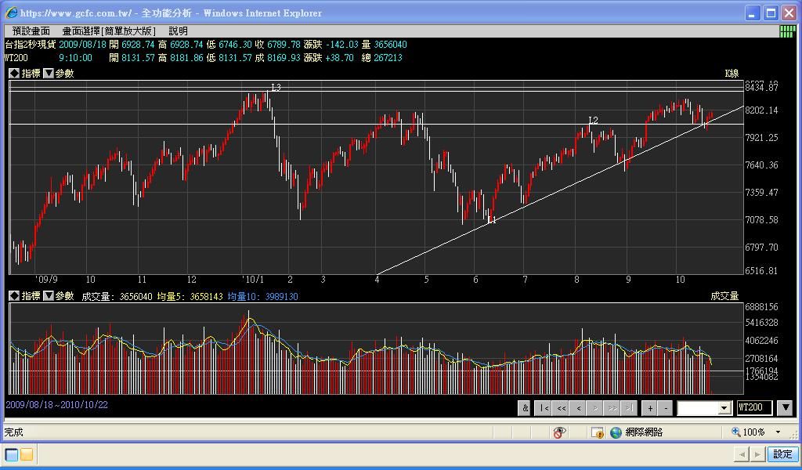Zoom in the chart with + button

pyautogui.click(x=650, y=408)
